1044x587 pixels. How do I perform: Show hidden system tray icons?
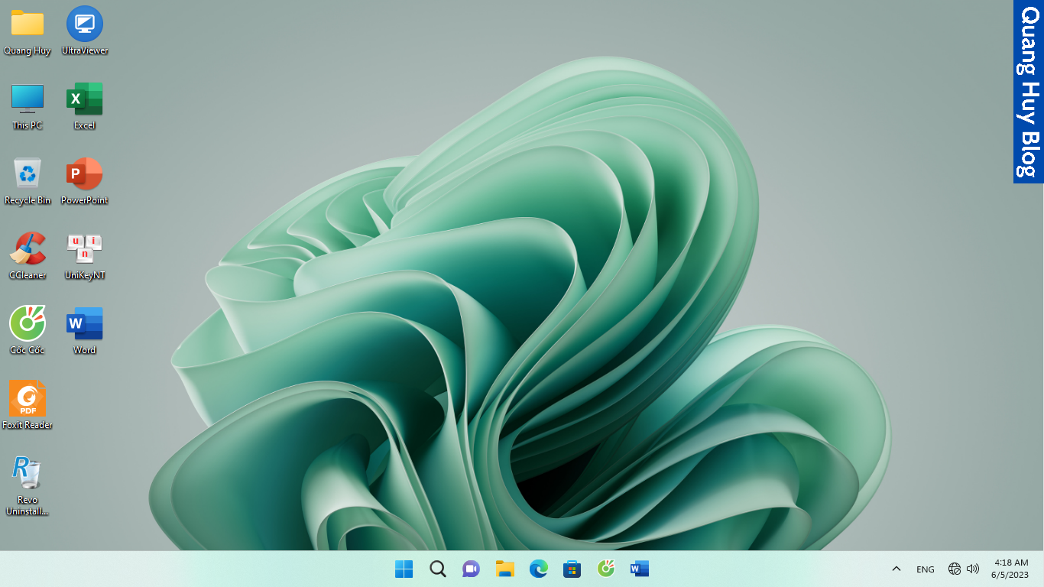pyautogui.click(x=896, y=569)
